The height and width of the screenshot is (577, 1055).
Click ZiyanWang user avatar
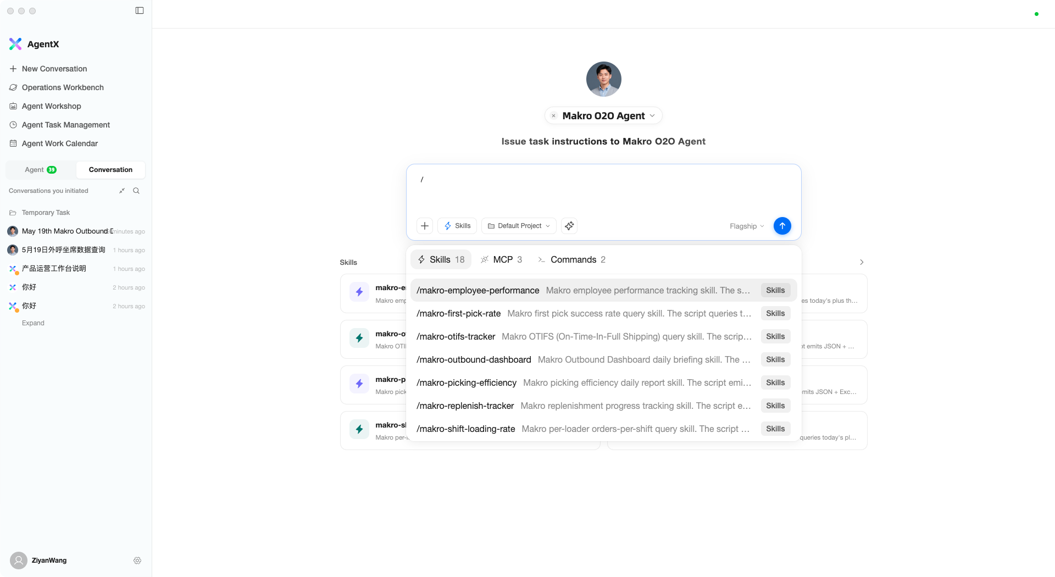pos(19,561)
